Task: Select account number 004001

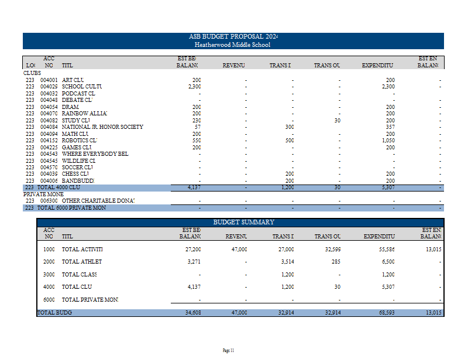Action: tap(49, 80)
